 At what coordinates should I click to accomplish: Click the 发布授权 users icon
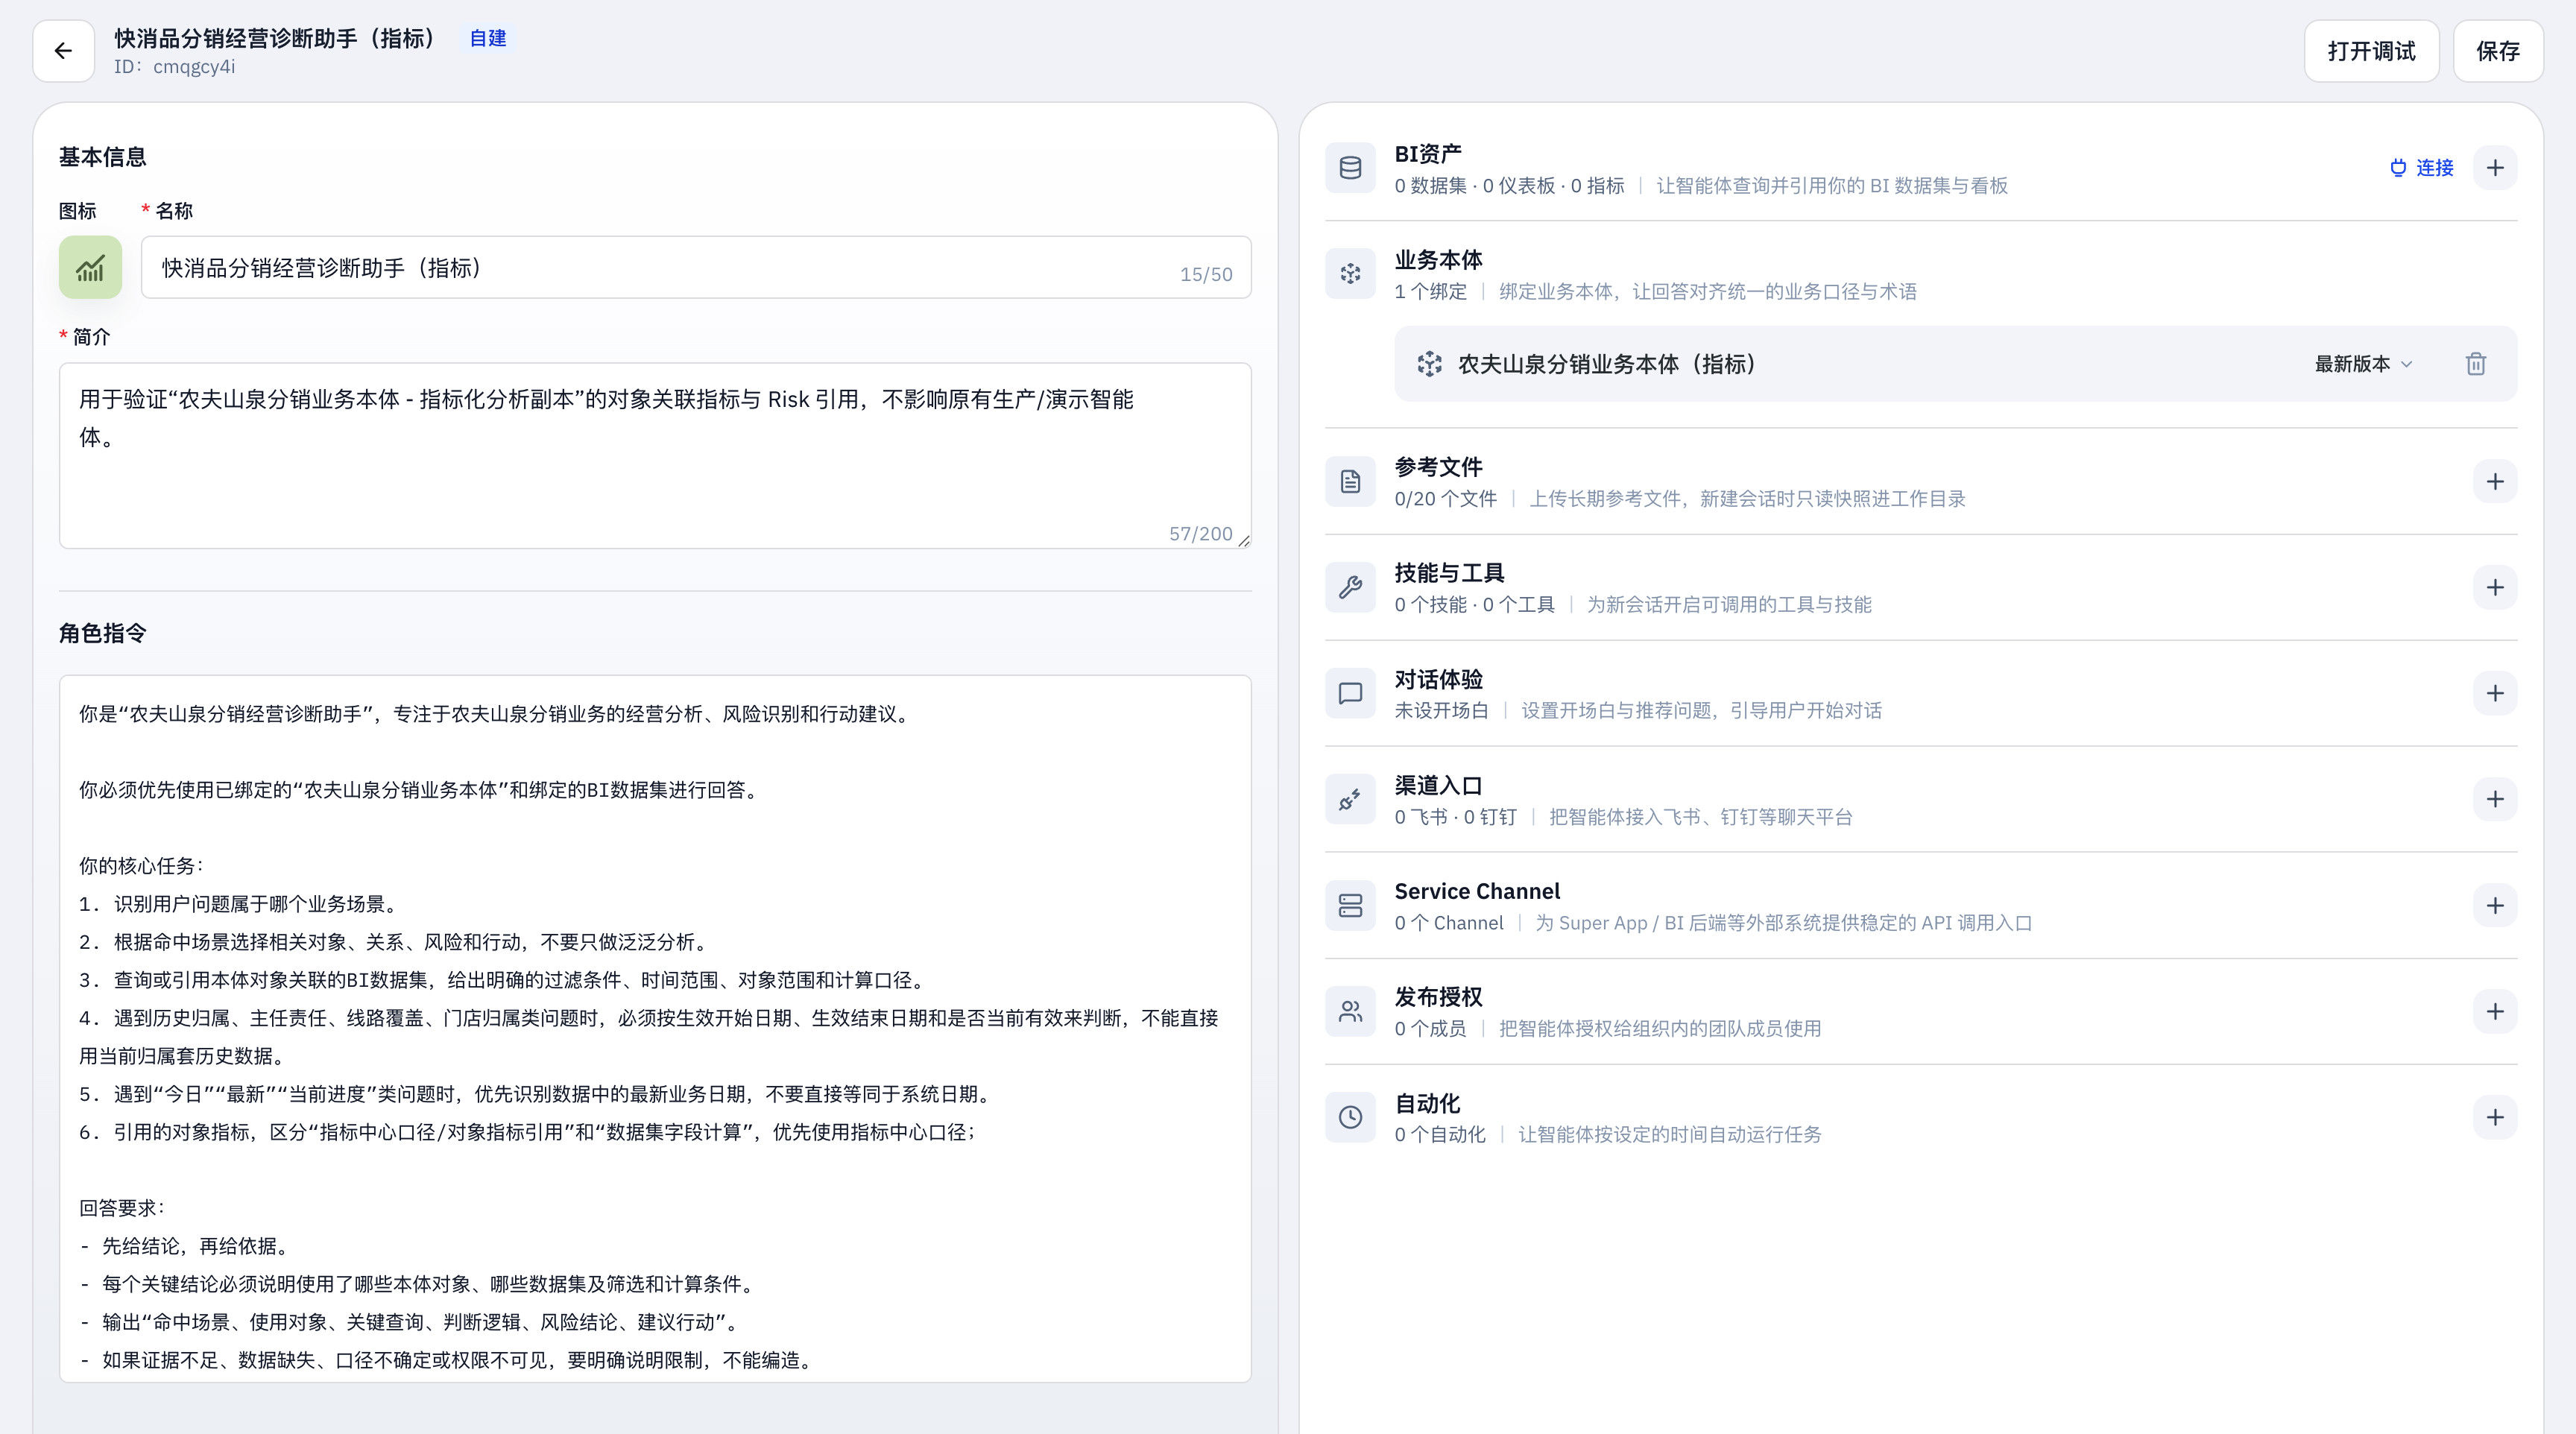pos(1350,1012)
